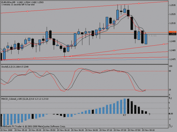Select the latest blue candle at the chart's right edge
Image resolution: width=177 pixels, height=132 pixels.
[x=146, y=39]
